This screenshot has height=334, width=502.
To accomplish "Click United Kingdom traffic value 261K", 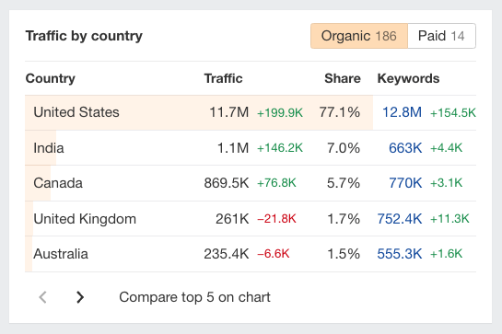I will [232, 219].
